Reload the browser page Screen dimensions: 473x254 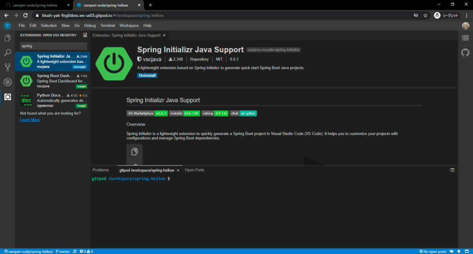click(26, 15)
